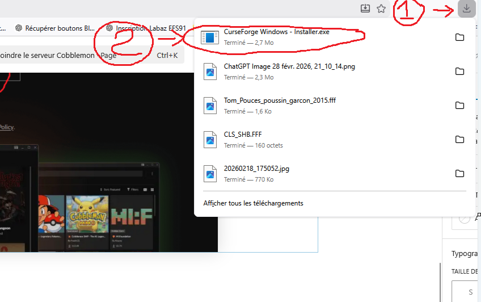Click the install app icon beside the star
Screen dimensions: 481x302
coord(365,9)
